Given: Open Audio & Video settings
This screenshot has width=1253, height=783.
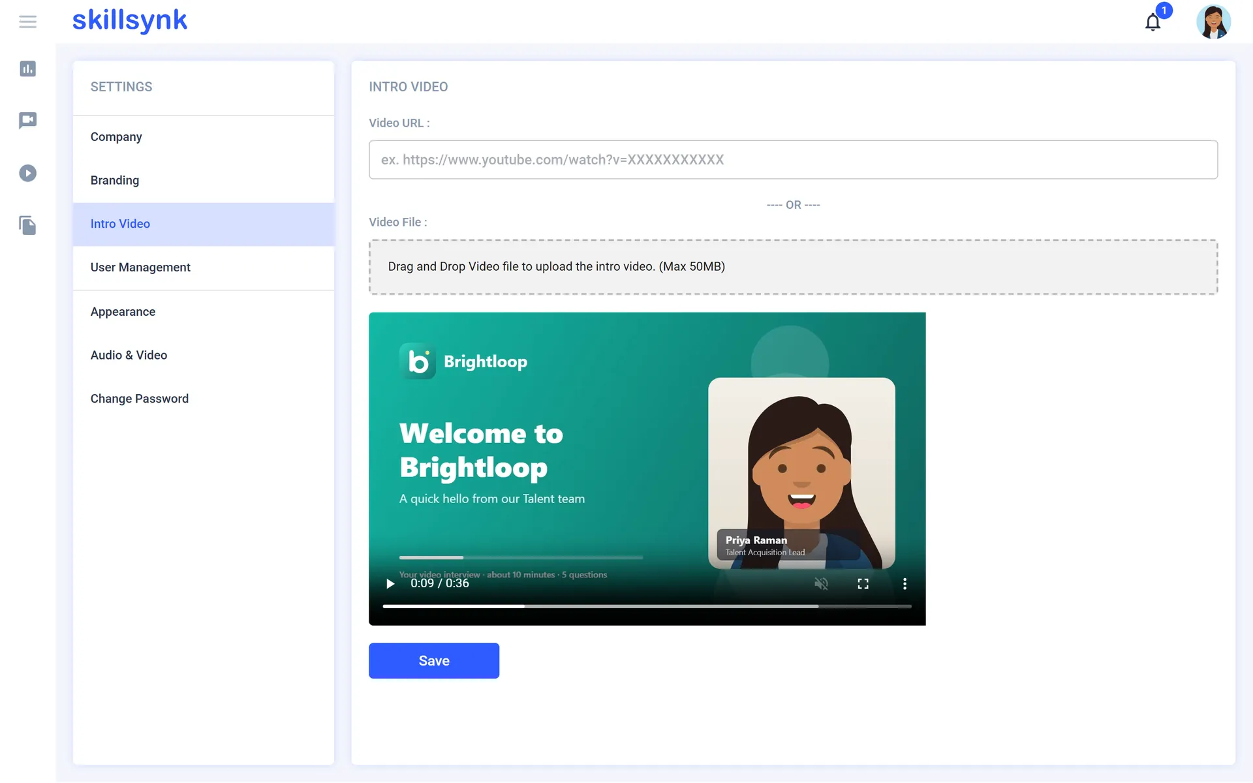Looking at the screenshot, I should pos(204,355).
